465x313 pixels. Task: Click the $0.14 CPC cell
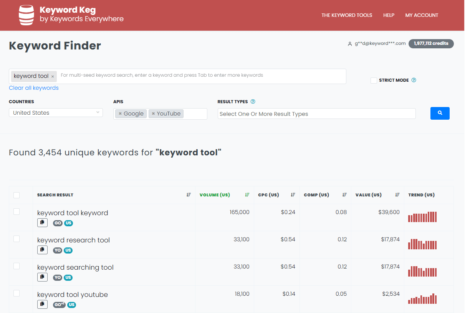[x=289, y=294]
